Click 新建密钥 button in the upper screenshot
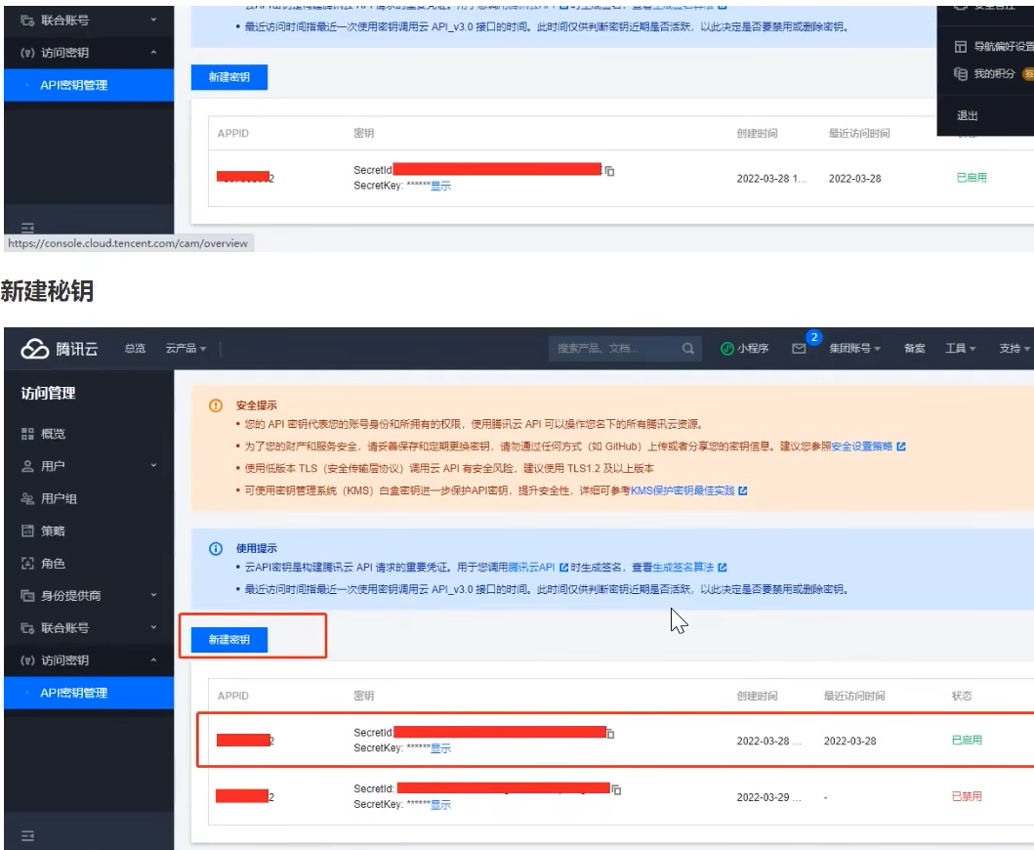Viewport: 1034px width, 850px height. [x=229, y=77]
